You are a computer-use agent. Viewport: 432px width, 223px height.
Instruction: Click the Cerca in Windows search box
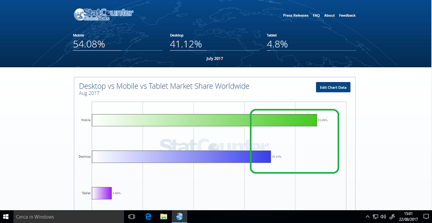coord(68,217)
